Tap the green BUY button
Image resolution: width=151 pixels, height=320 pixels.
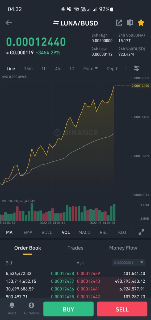pyautogui.click(x=68, y=309)
